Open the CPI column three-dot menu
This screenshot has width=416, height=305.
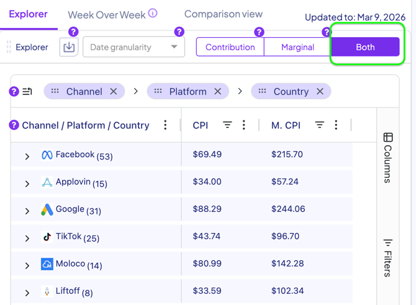point(244,125)
